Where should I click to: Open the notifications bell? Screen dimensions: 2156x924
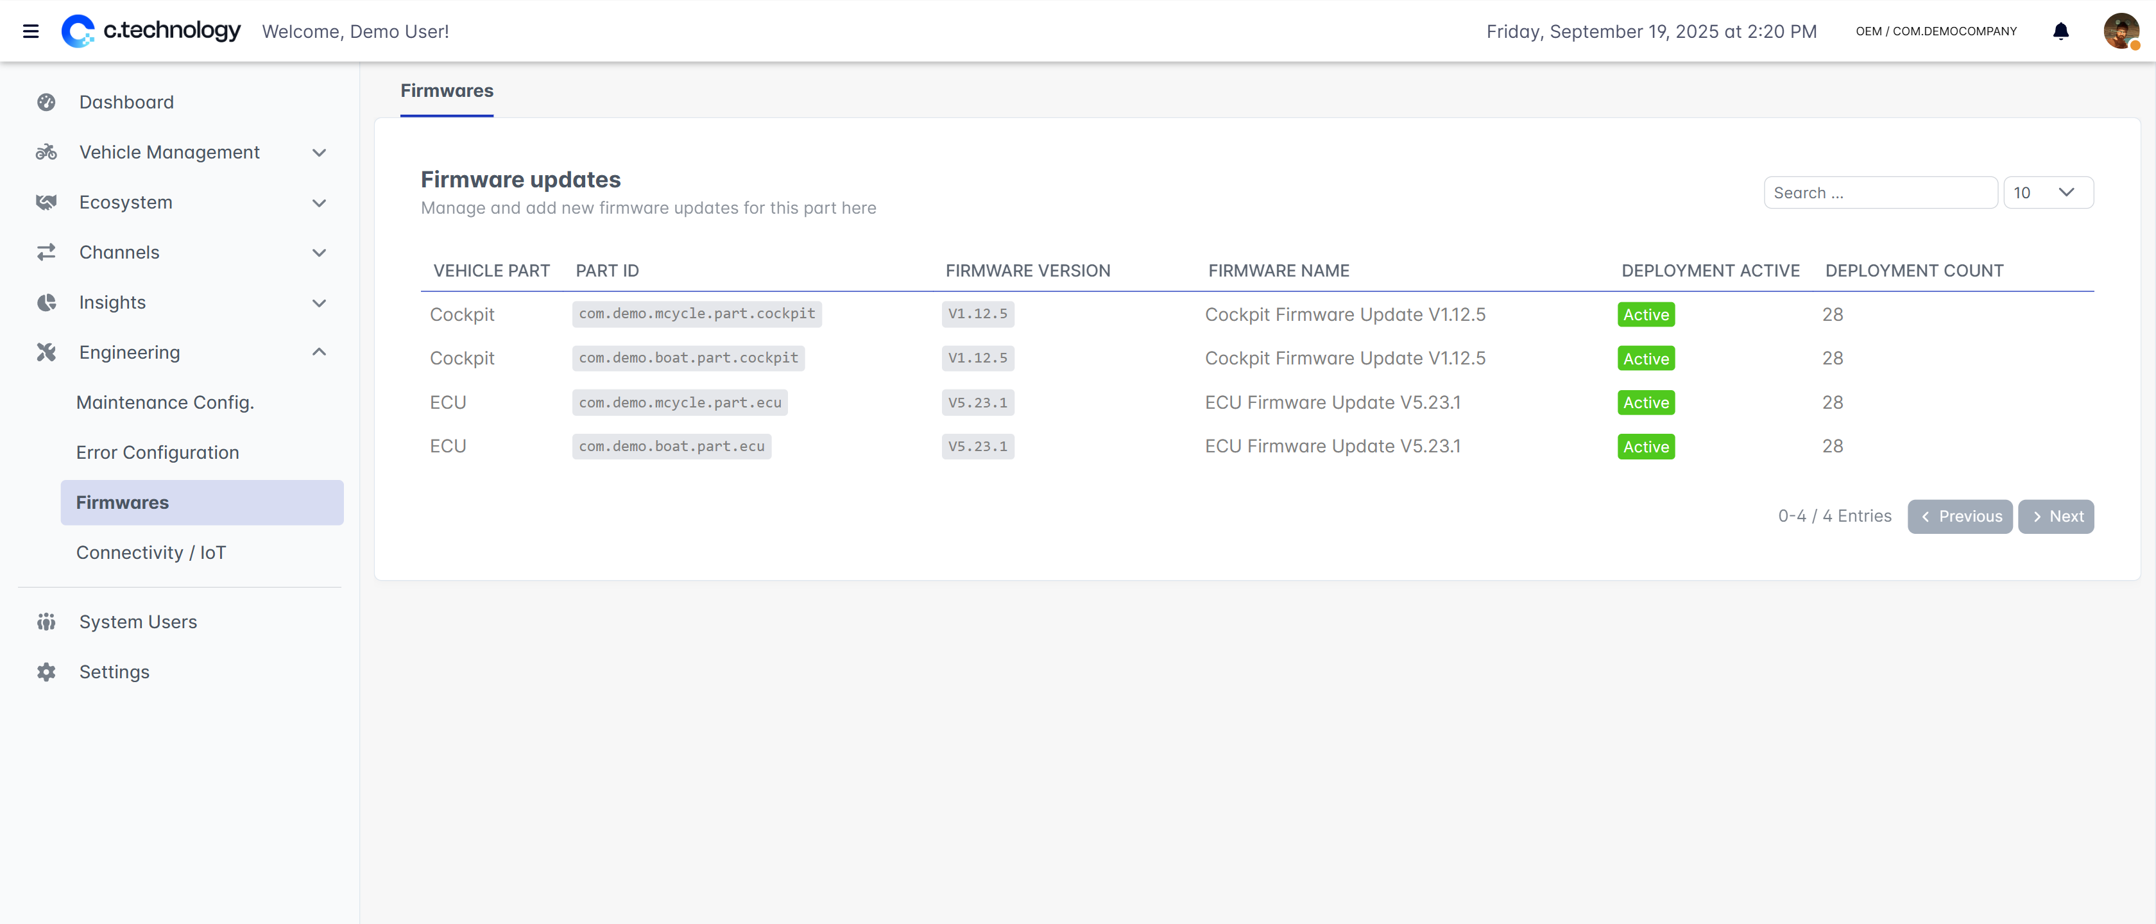(2060, 31)
